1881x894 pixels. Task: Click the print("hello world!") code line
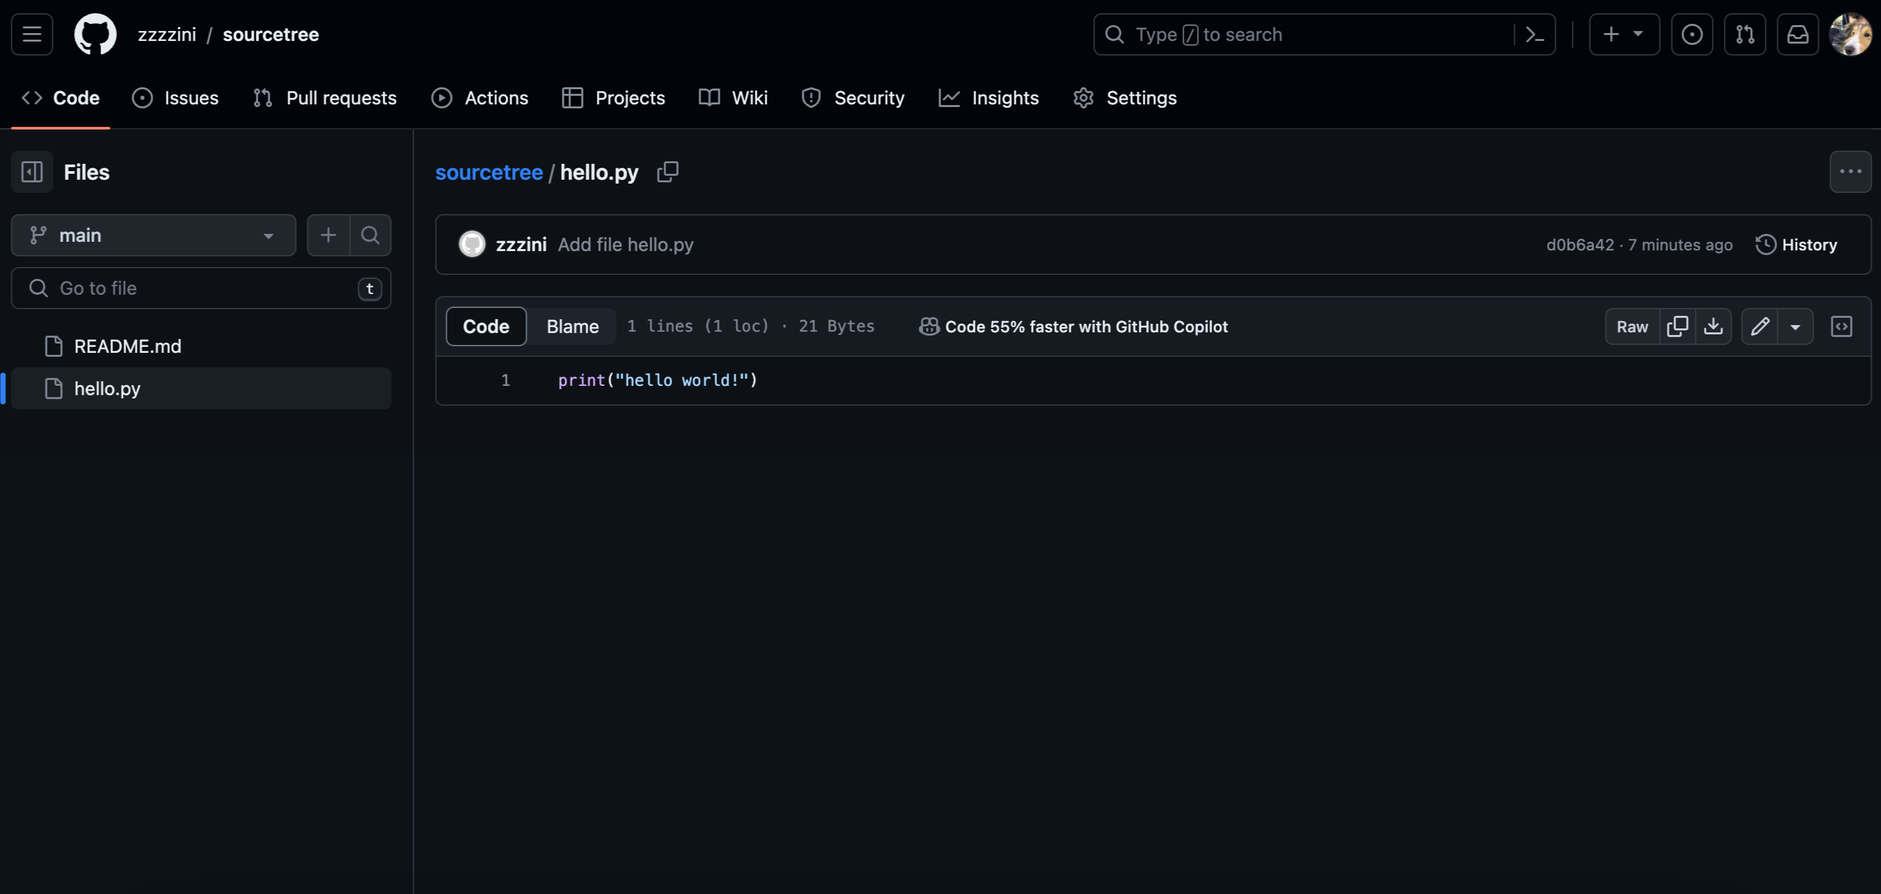(658, 380)
